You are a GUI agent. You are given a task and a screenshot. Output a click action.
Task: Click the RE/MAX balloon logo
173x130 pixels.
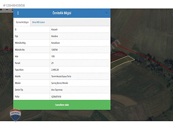tap(15, 115)
